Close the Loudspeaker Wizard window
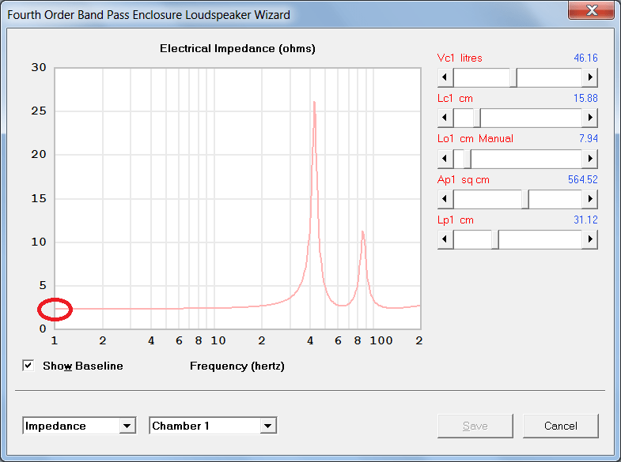This screenshot has height=462, width=621. (x=592, y=10)
